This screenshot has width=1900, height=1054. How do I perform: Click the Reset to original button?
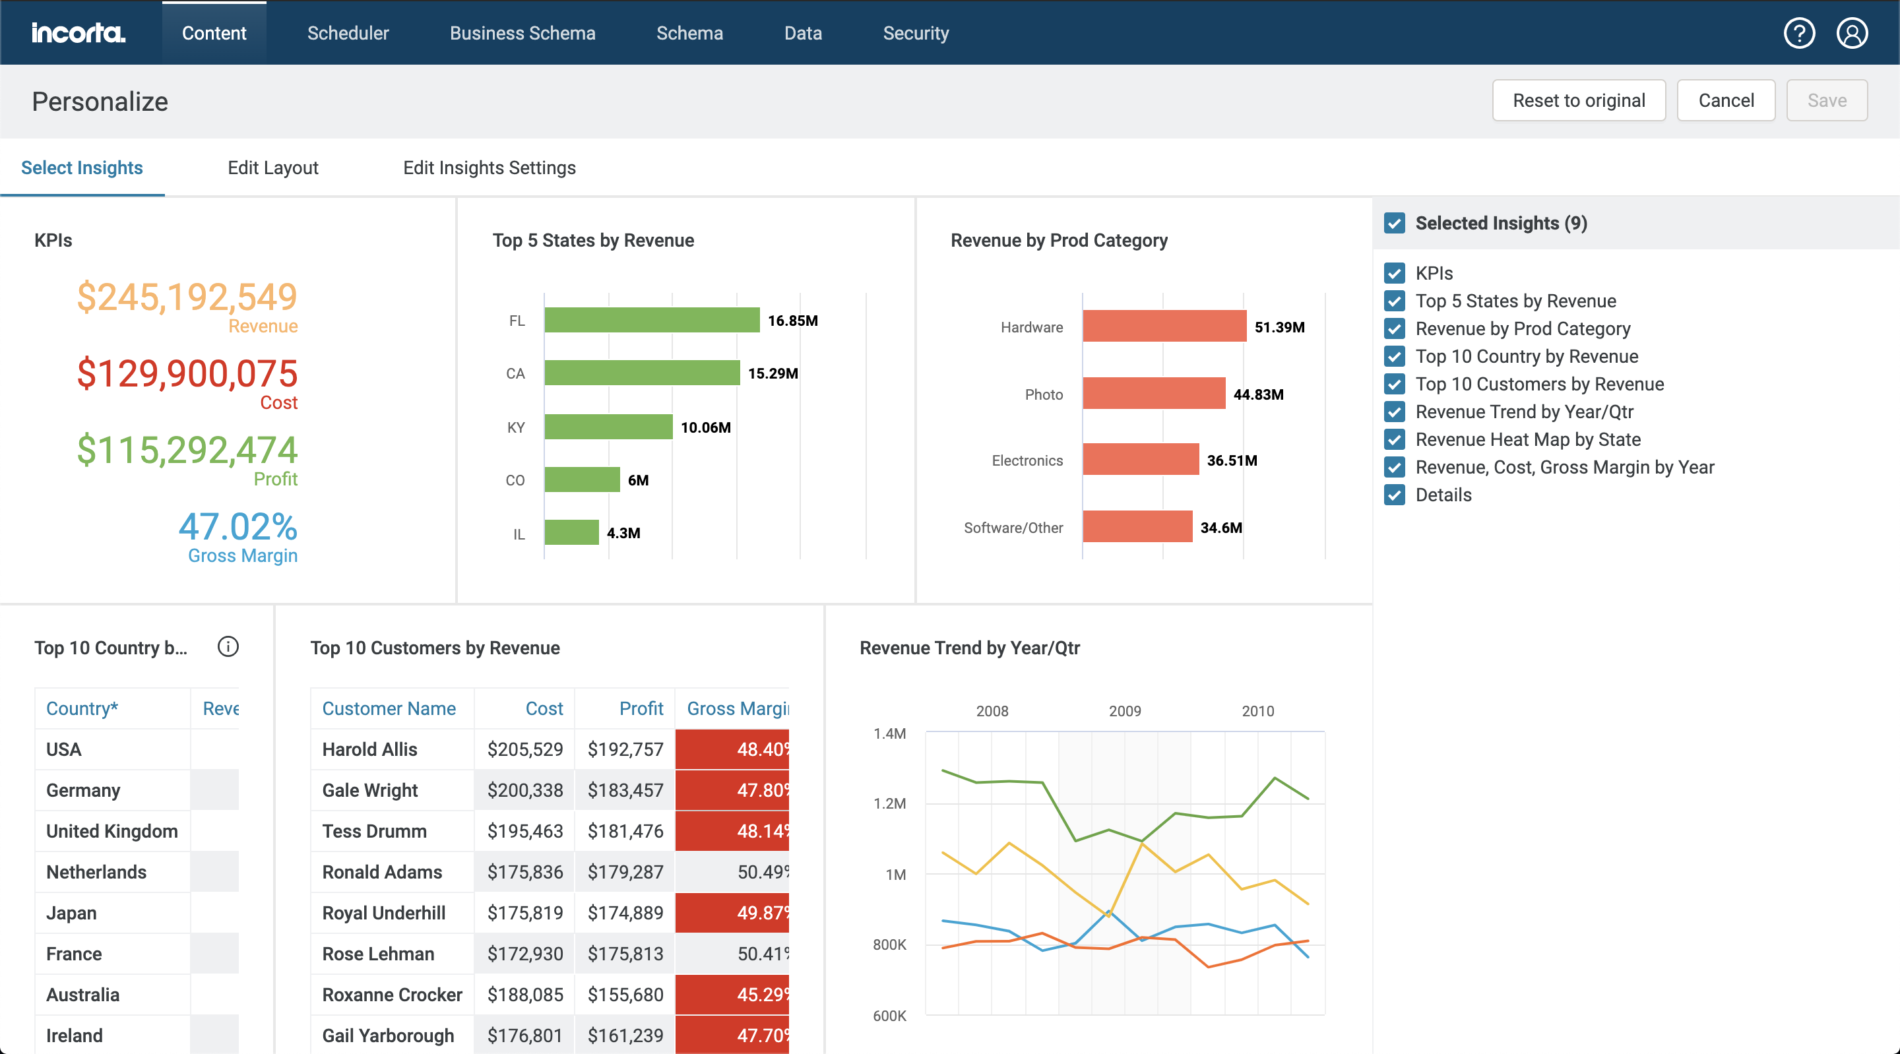point(1579,100)
